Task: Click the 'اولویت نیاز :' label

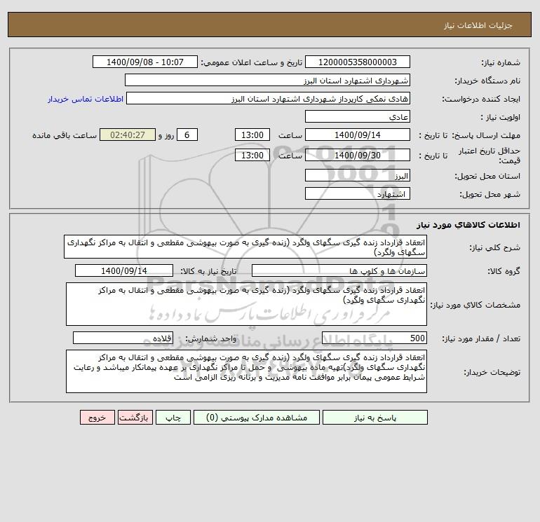Action: [x=501, y=117]
